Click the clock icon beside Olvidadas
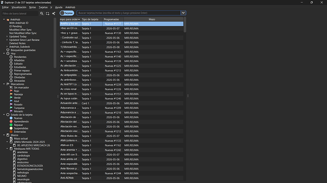This screenshot has width=327, height=183. pyautogui.click(x=11, y=77)
